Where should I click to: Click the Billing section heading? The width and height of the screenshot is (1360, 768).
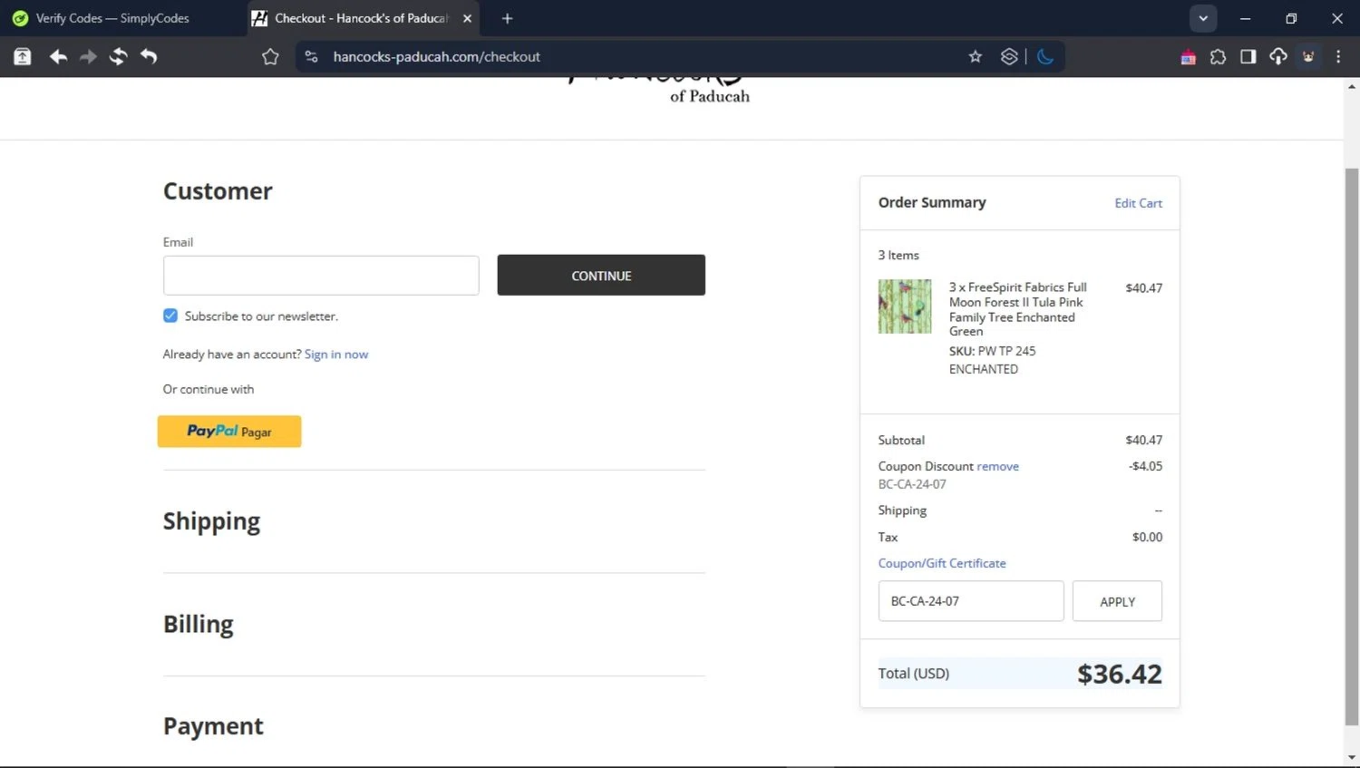pyautogui.click(x=199, y=624)
